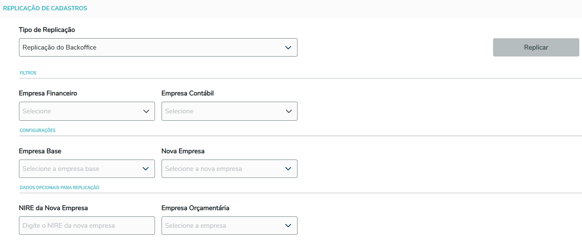The height and width of the screenshot is (250, 582).
Task: Select the 'Replicação do Backoffice' value text
Action: (60, 48)
